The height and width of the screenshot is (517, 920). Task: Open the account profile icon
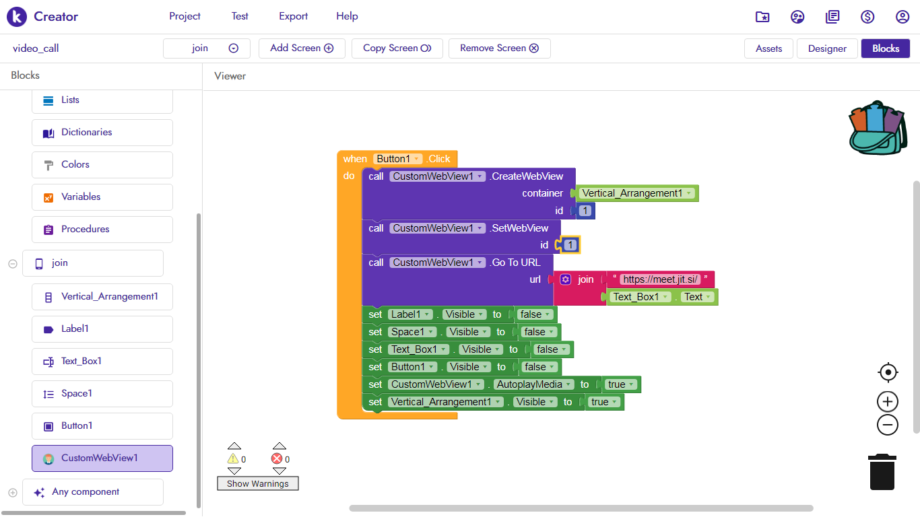(902, 17)
